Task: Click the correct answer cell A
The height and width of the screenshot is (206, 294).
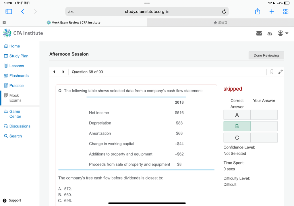Action: click(x=237, y=115)
